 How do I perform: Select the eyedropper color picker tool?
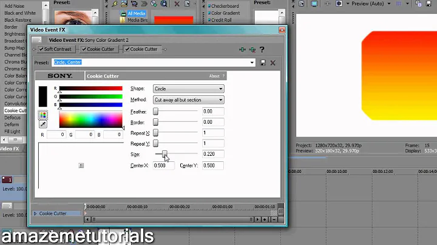pos(42,124)
